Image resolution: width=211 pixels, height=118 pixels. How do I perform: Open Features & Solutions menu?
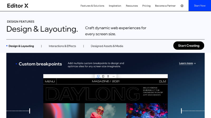pyautogui.click(x=92, y=6)
